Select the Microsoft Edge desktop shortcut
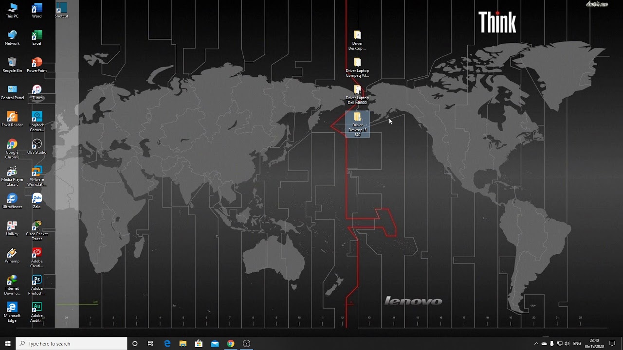This screenshot has height=350, width=623. [x=12, y=312]
